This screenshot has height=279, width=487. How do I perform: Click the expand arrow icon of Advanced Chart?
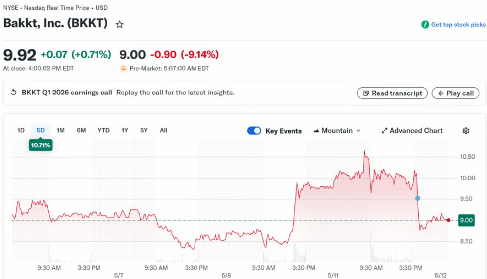tap(384, 131)
